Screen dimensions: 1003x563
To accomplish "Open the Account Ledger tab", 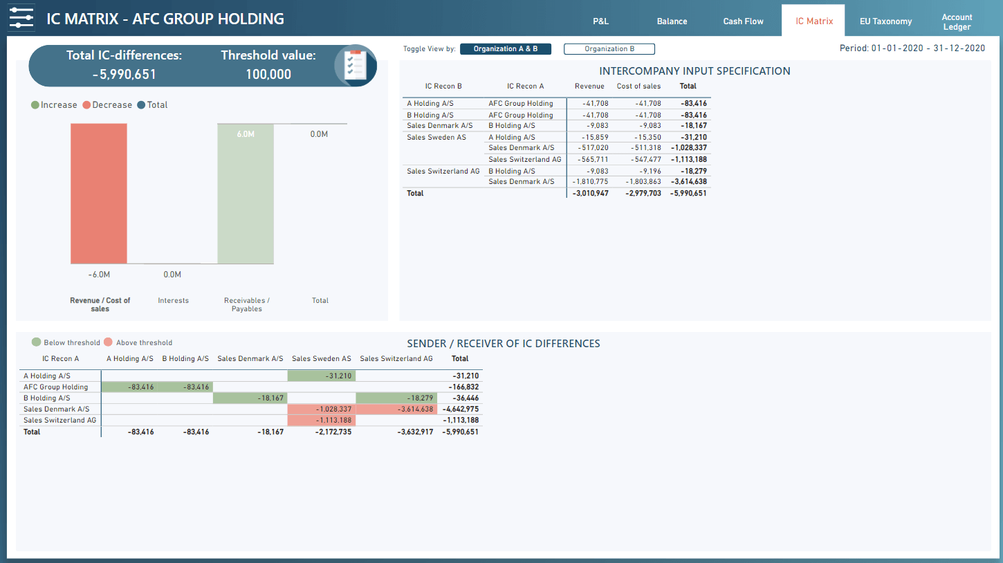I will coord(957,22).
